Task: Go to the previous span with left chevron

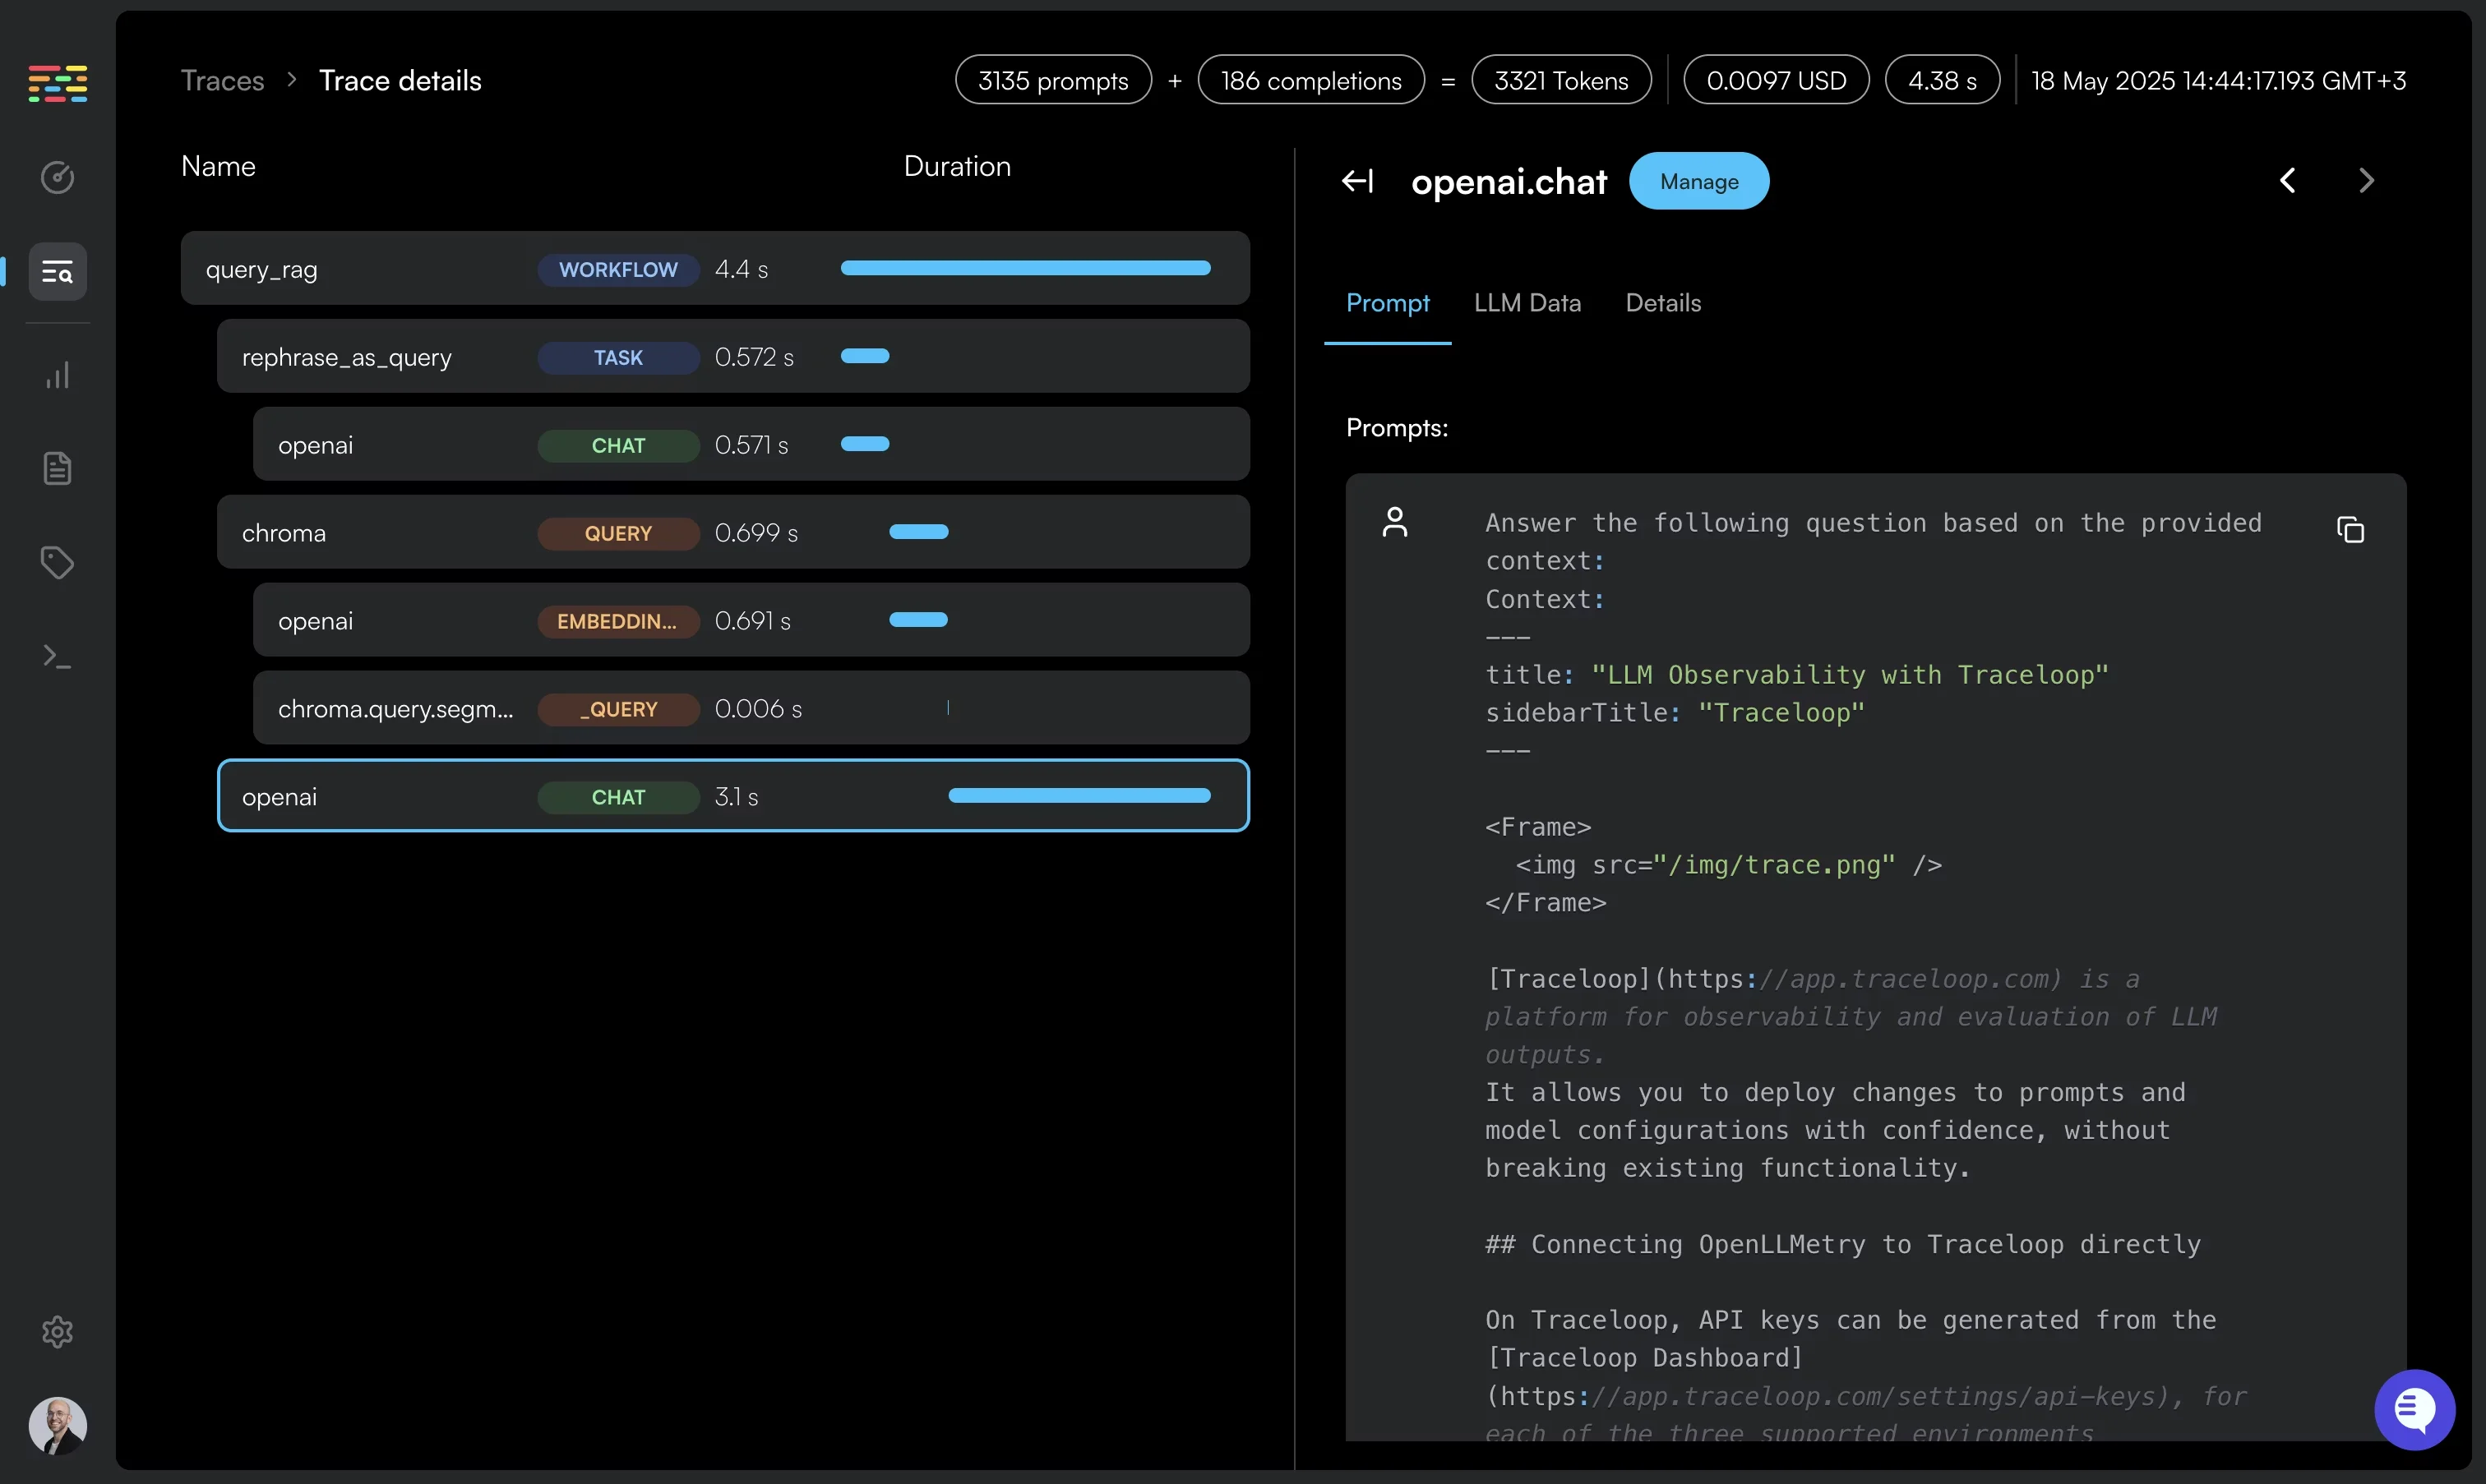Action: coord(2288,180)
